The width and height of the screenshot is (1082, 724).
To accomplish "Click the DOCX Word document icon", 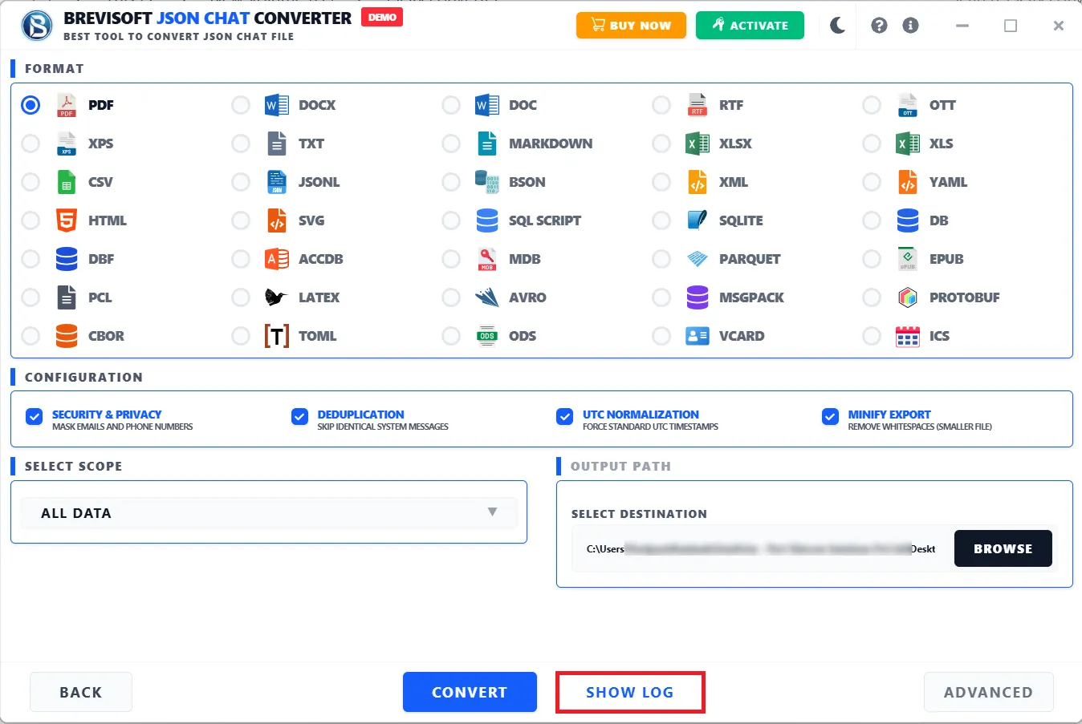I will (x=277, y=105).
